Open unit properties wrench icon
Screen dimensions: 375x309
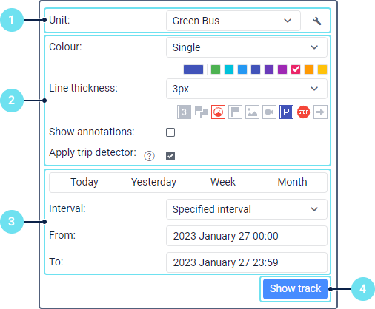click(x=316, y=21)
